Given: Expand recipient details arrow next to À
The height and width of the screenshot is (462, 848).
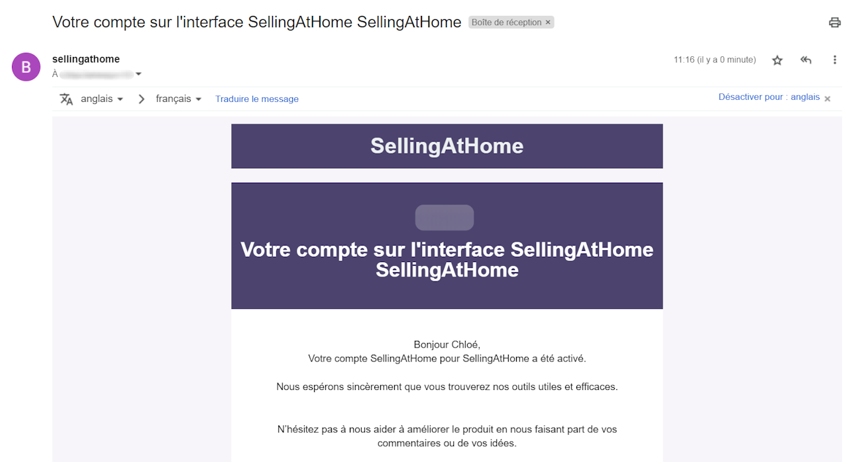Looking at the screenshot, I should coord(138,74).
